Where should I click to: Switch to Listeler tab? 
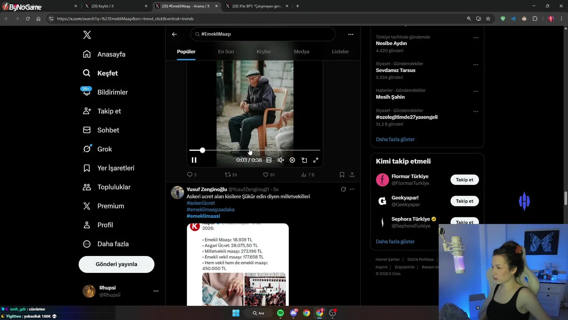tap(340, 52)
